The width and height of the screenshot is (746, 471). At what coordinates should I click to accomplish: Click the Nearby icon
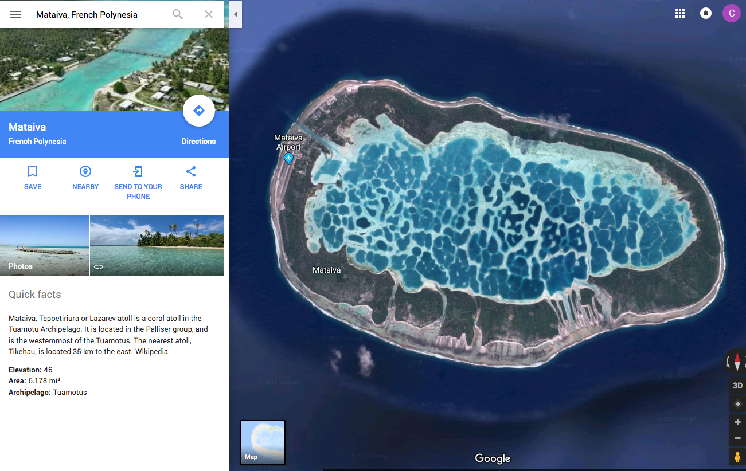point(85,171)
